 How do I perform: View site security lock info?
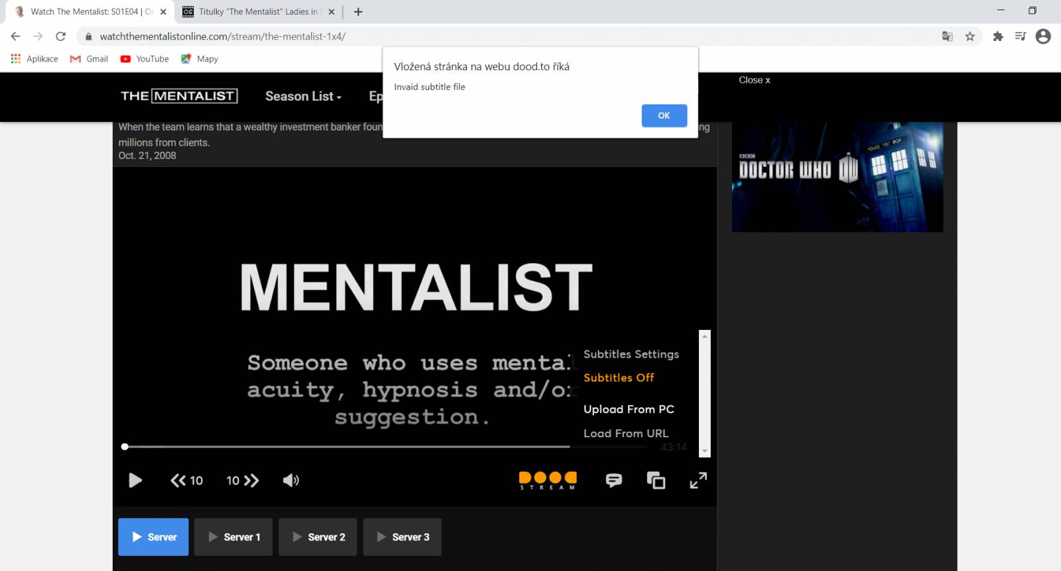pyautogui.click(x=88, y=36)
